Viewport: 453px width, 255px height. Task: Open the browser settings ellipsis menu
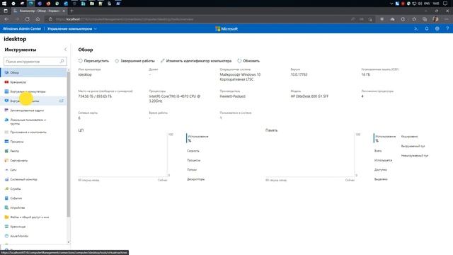click(x=447, y=19)
